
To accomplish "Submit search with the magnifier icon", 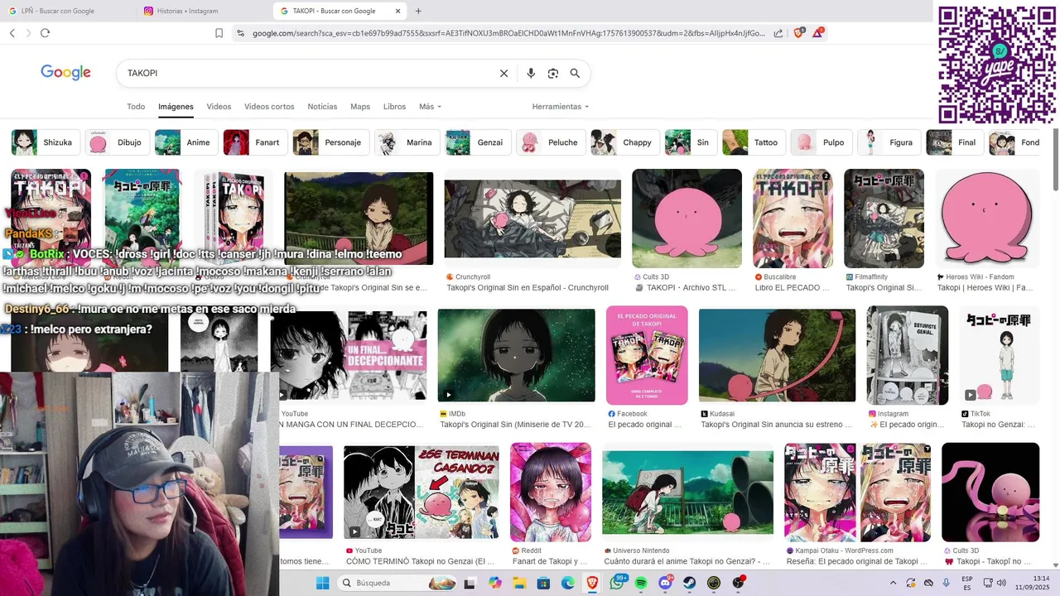I will click(575, 73).
